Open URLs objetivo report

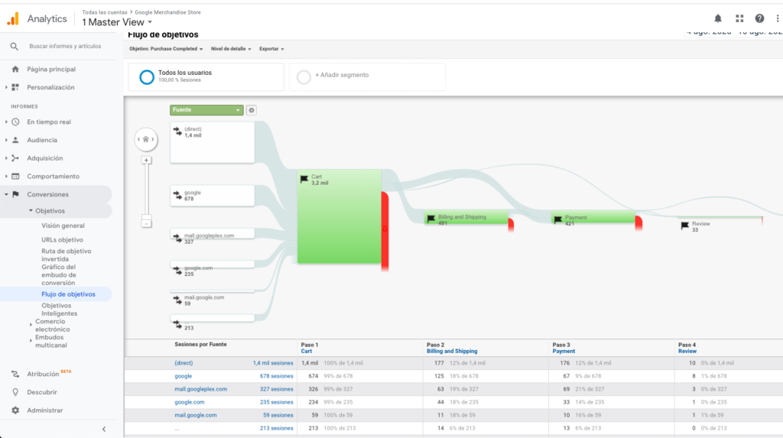pos(62,240)
